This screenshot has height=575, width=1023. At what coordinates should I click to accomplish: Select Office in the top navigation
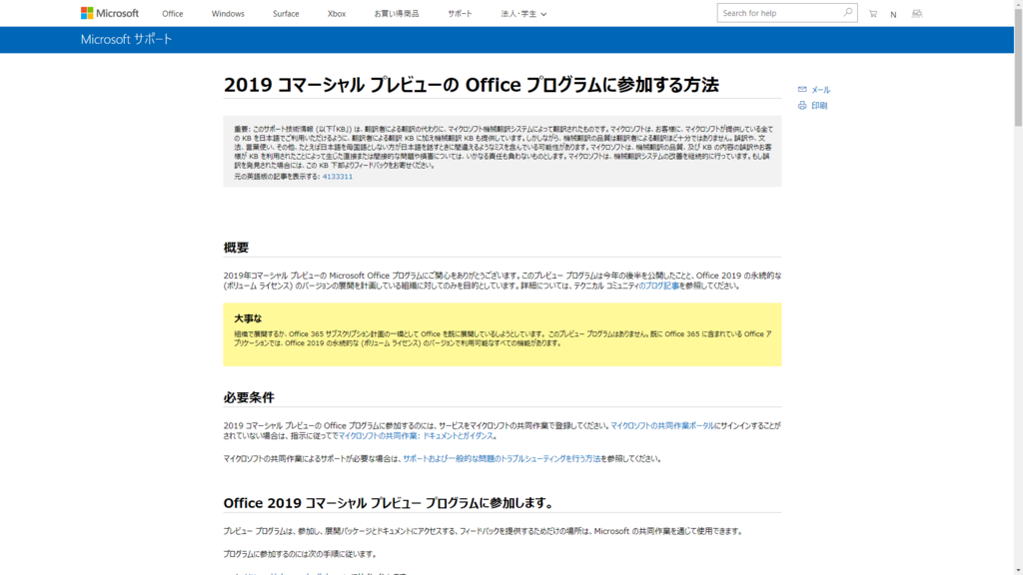coord(172,13)
